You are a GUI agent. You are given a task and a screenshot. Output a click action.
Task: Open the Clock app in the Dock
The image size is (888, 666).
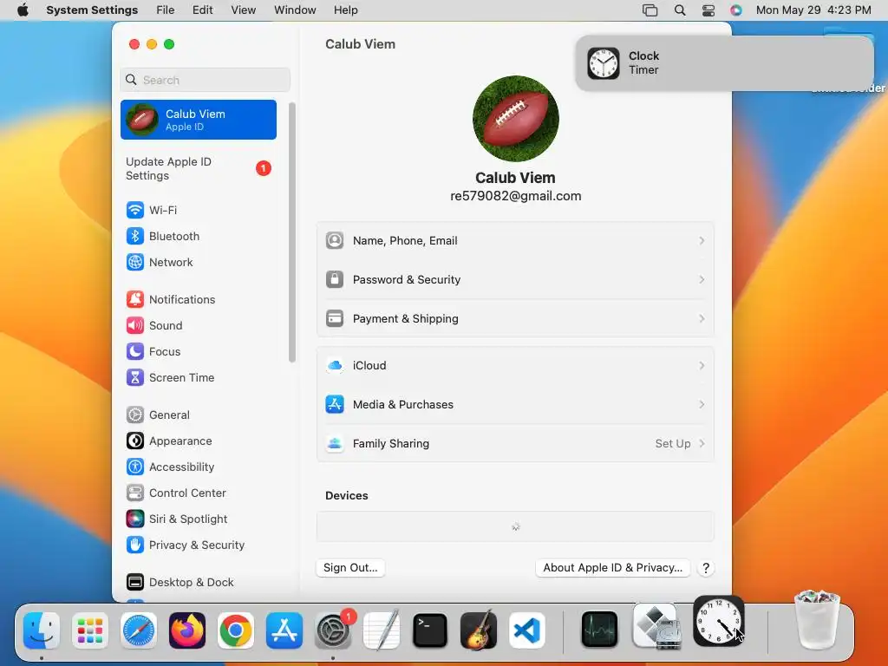click(x=718, y=621)
